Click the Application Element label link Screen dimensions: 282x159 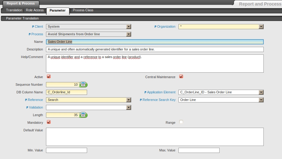161,92
